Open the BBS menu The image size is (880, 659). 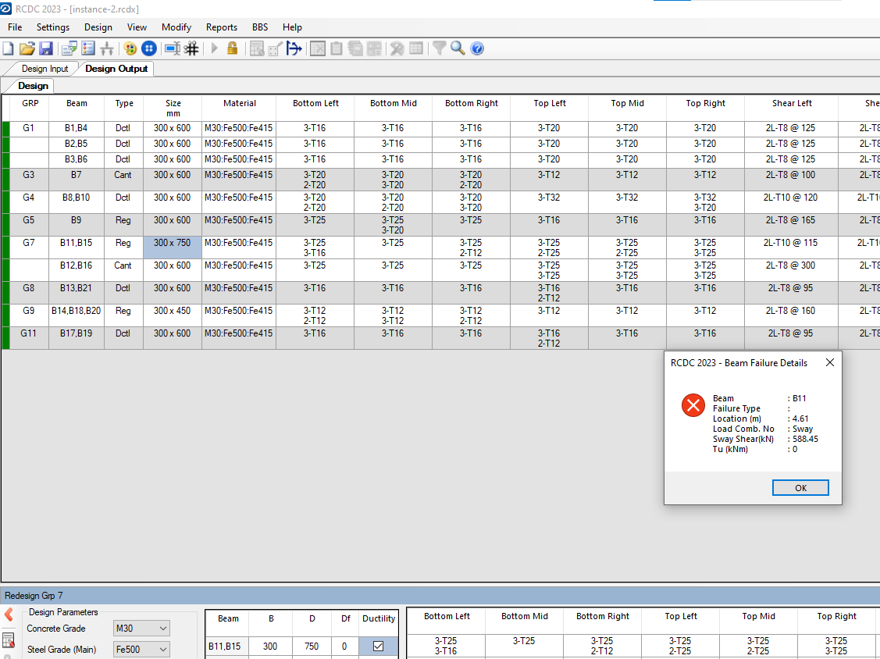pos(260,27)
